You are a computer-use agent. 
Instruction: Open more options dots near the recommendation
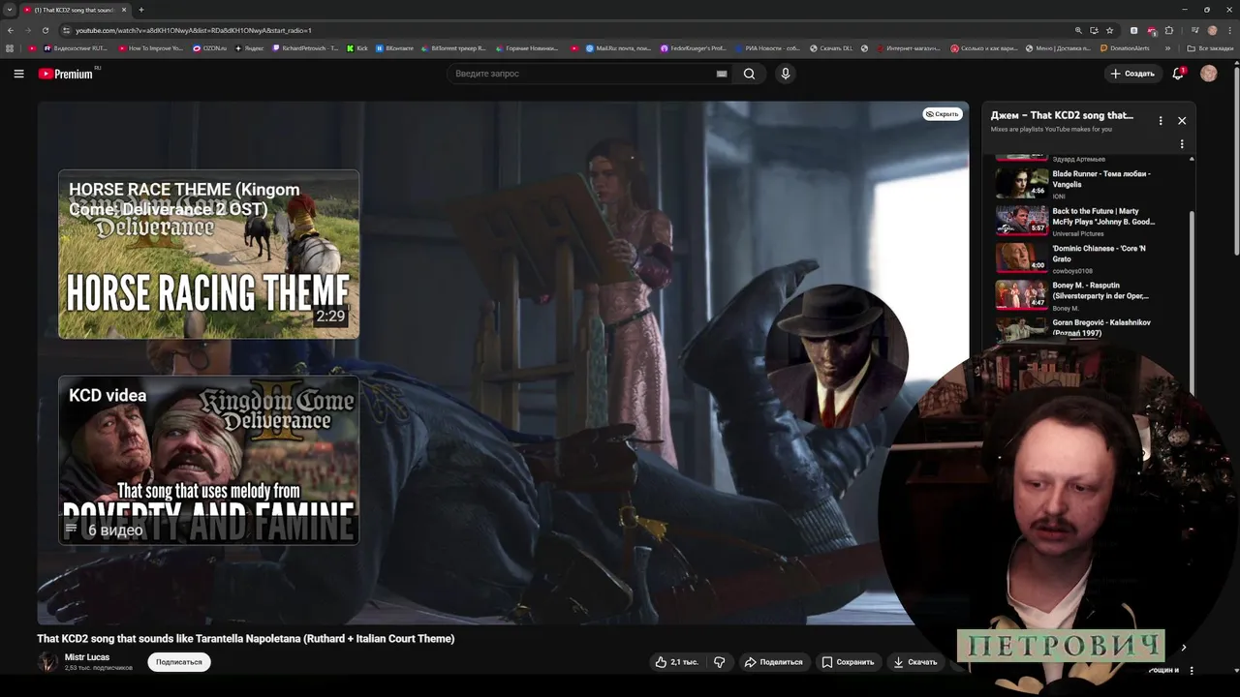pos(1192,670)
